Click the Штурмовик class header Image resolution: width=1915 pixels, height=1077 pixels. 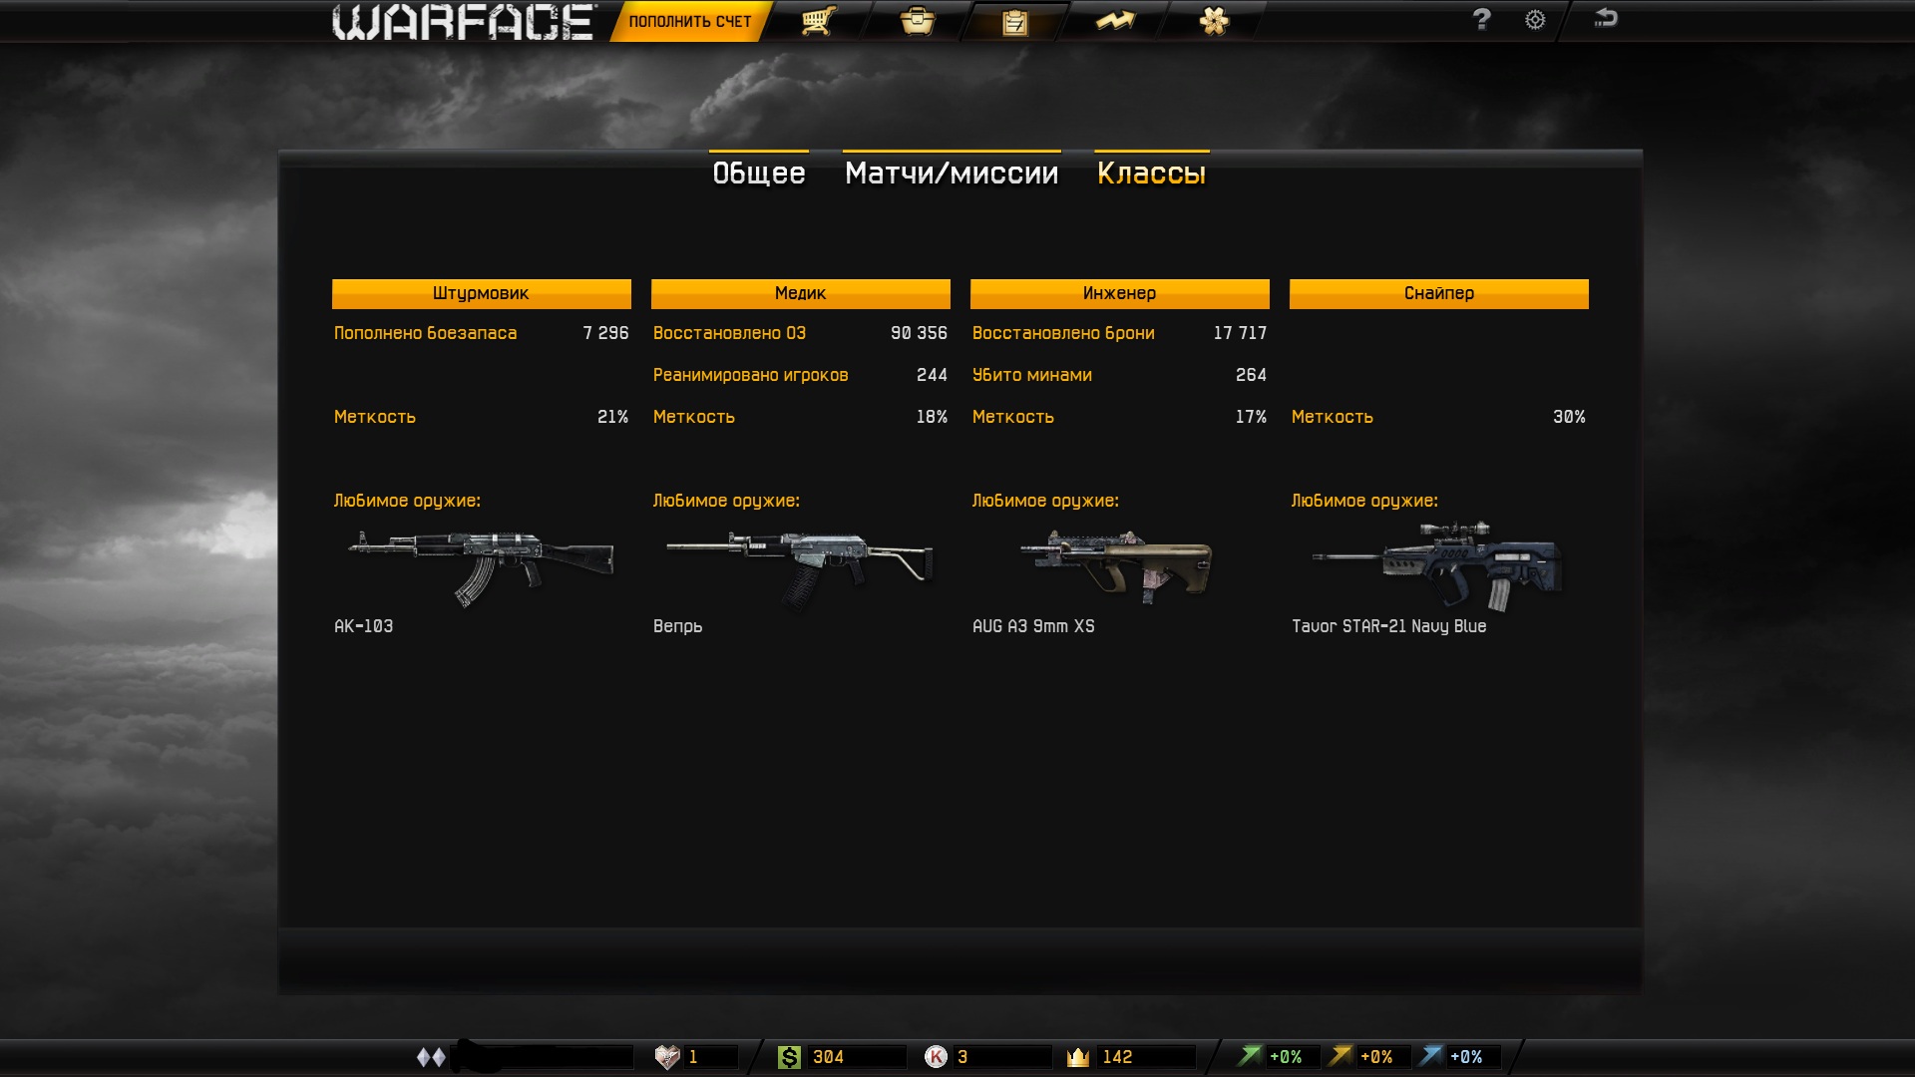click(482, 293)
